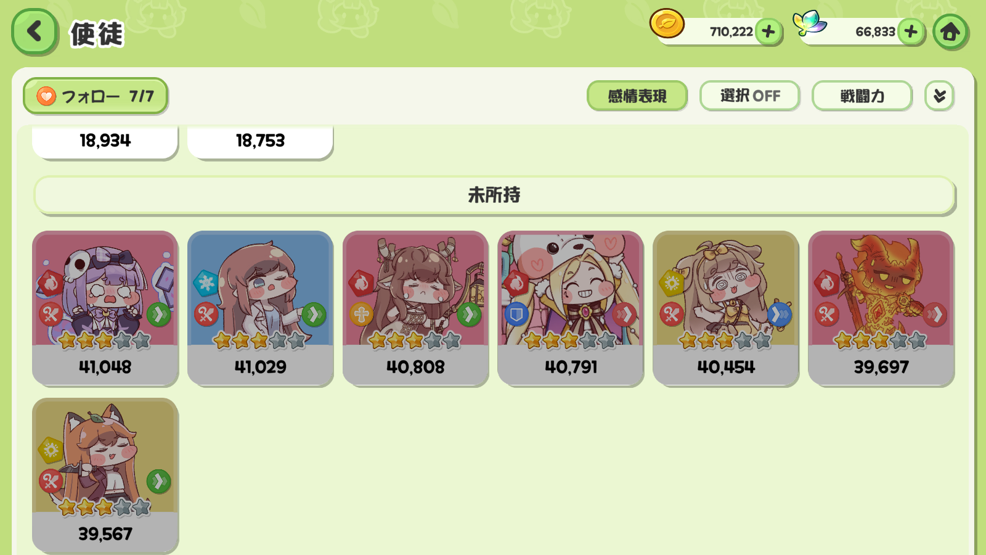Select the owned apostle with 18,934 power
986x555 pixels.
click(105, 141)
